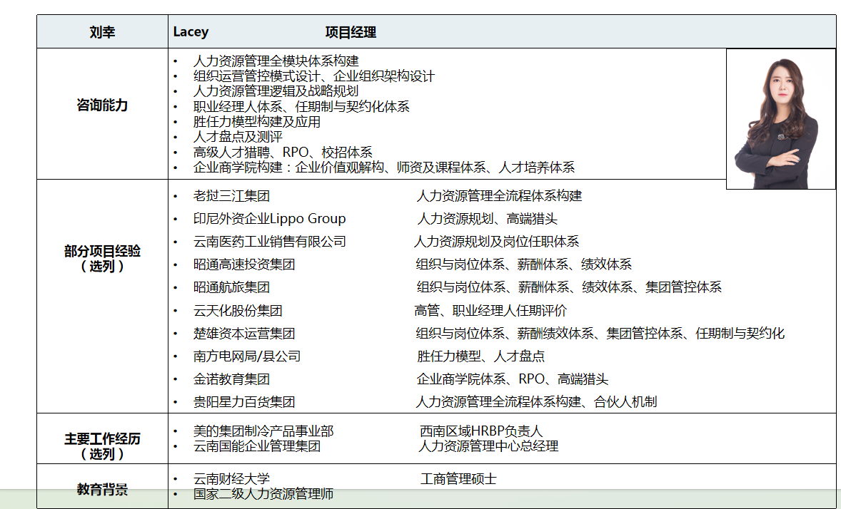Click the 工商管理硕士 degree text
This screenshot has height=509, width=841.
[458, 479]
